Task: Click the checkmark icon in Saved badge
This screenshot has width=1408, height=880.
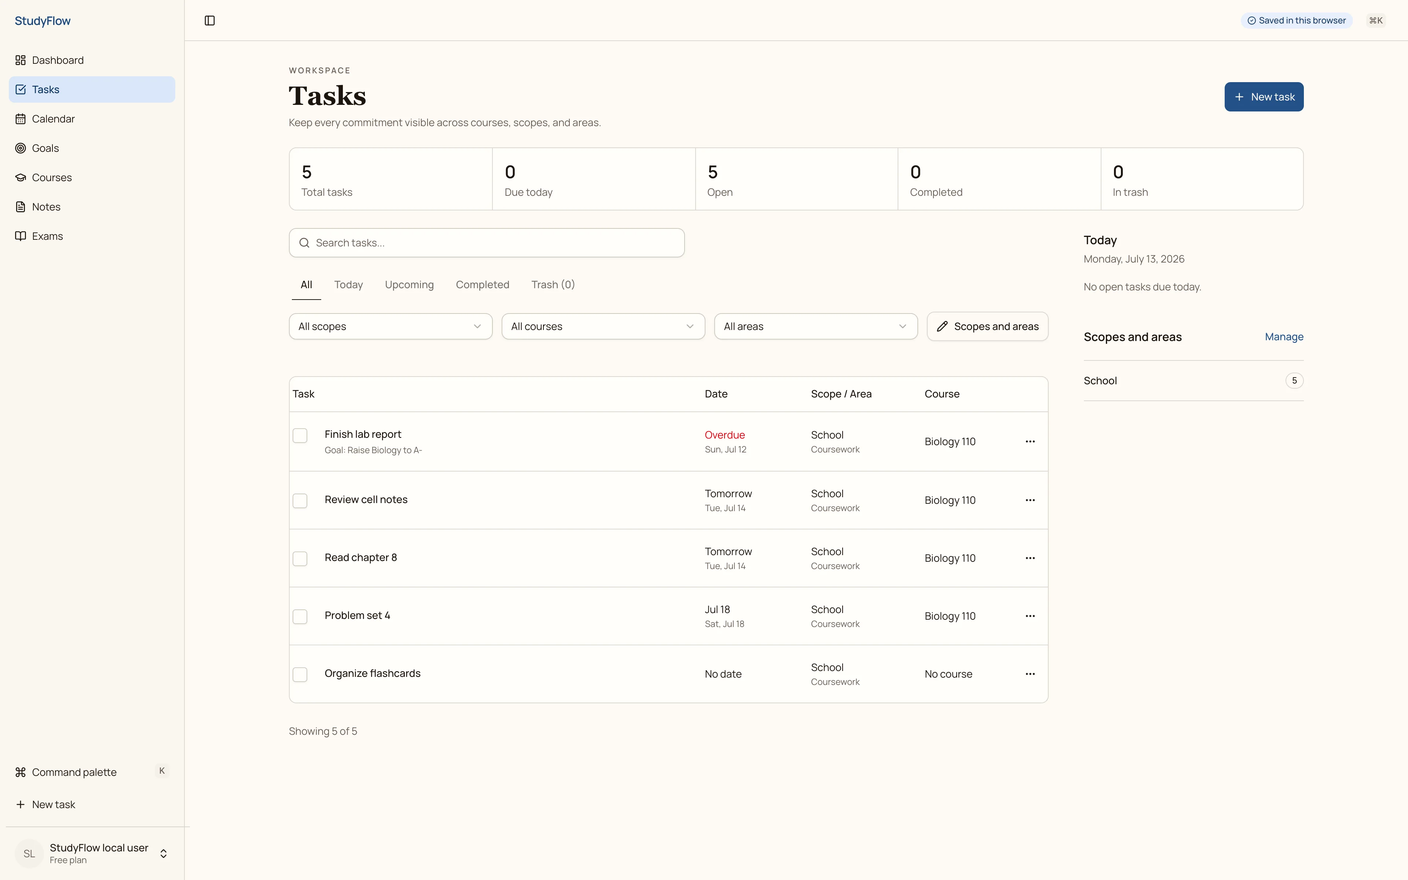Action: 1251,21
